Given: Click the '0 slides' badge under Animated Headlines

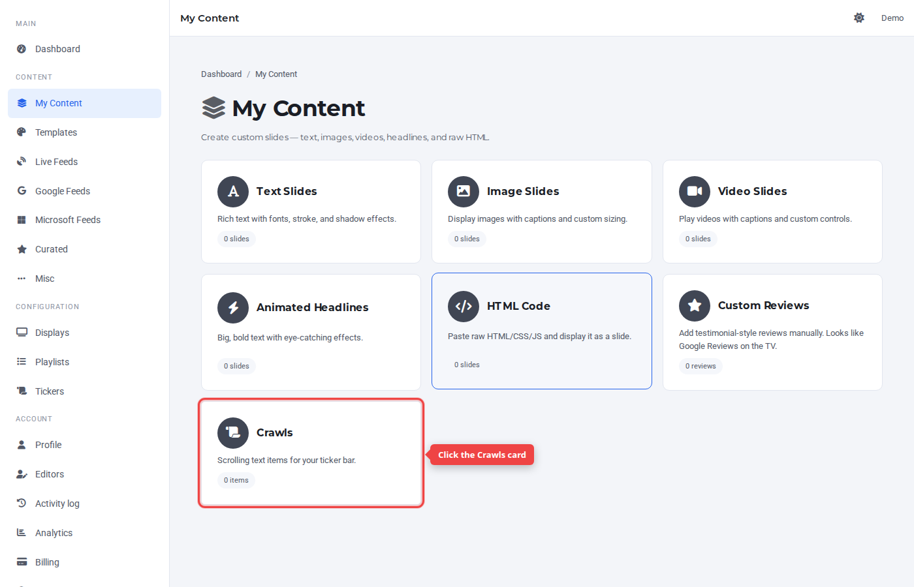Looking at the screenshot, I should [x=236, y=366].
